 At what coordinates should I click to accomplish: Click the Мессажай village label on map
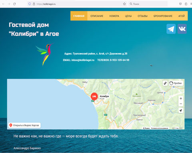138,103
